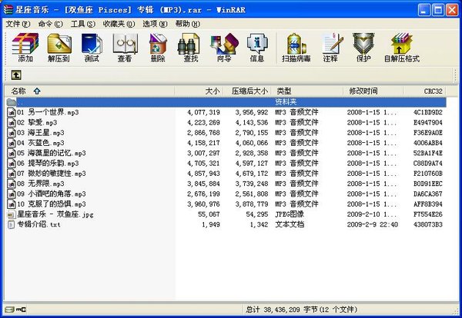Open the 选项(N) menu

(155, 24)
